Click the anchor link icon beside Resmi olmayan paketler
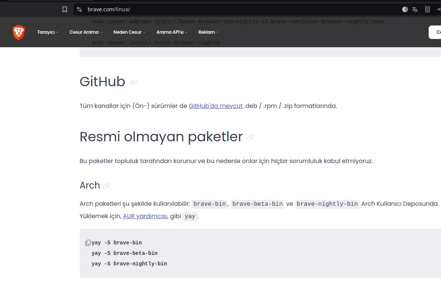 point(250,137)
